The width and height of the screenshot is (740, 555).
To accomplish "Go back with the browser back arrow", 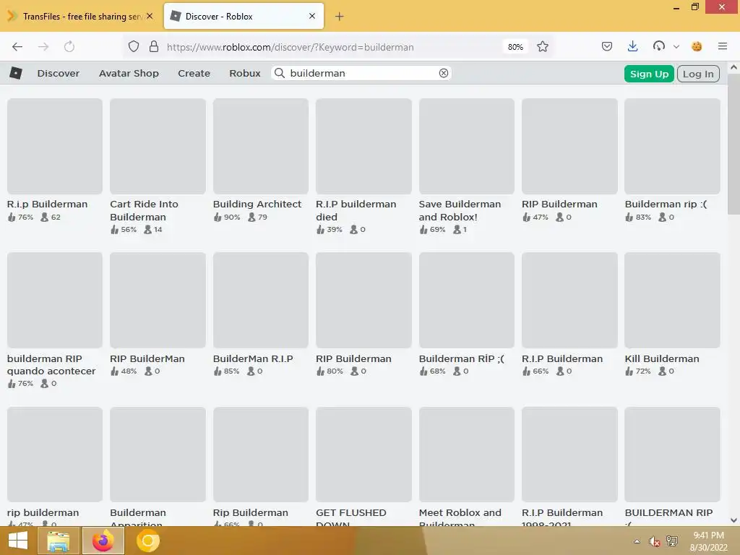I will point(17,47).
